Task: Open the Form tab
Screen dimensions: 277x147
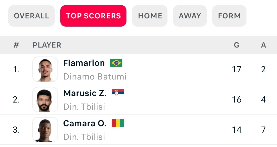Action: coord(229,16)
